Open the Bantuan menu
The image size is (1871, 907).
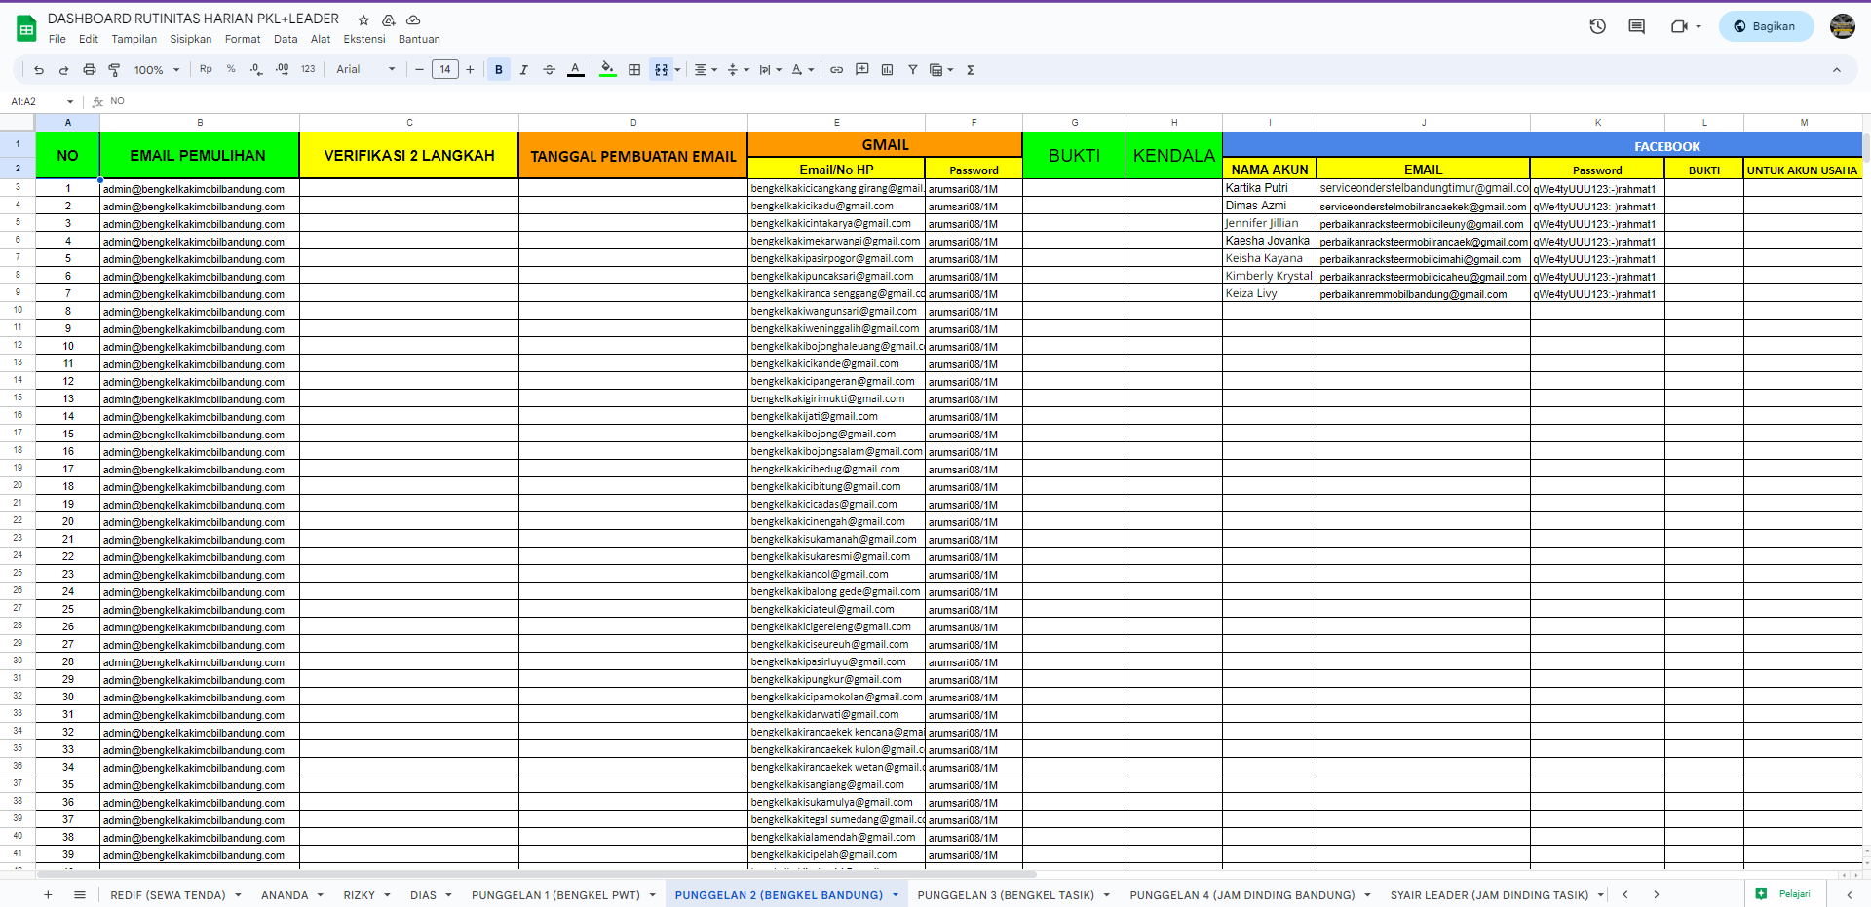419,39
